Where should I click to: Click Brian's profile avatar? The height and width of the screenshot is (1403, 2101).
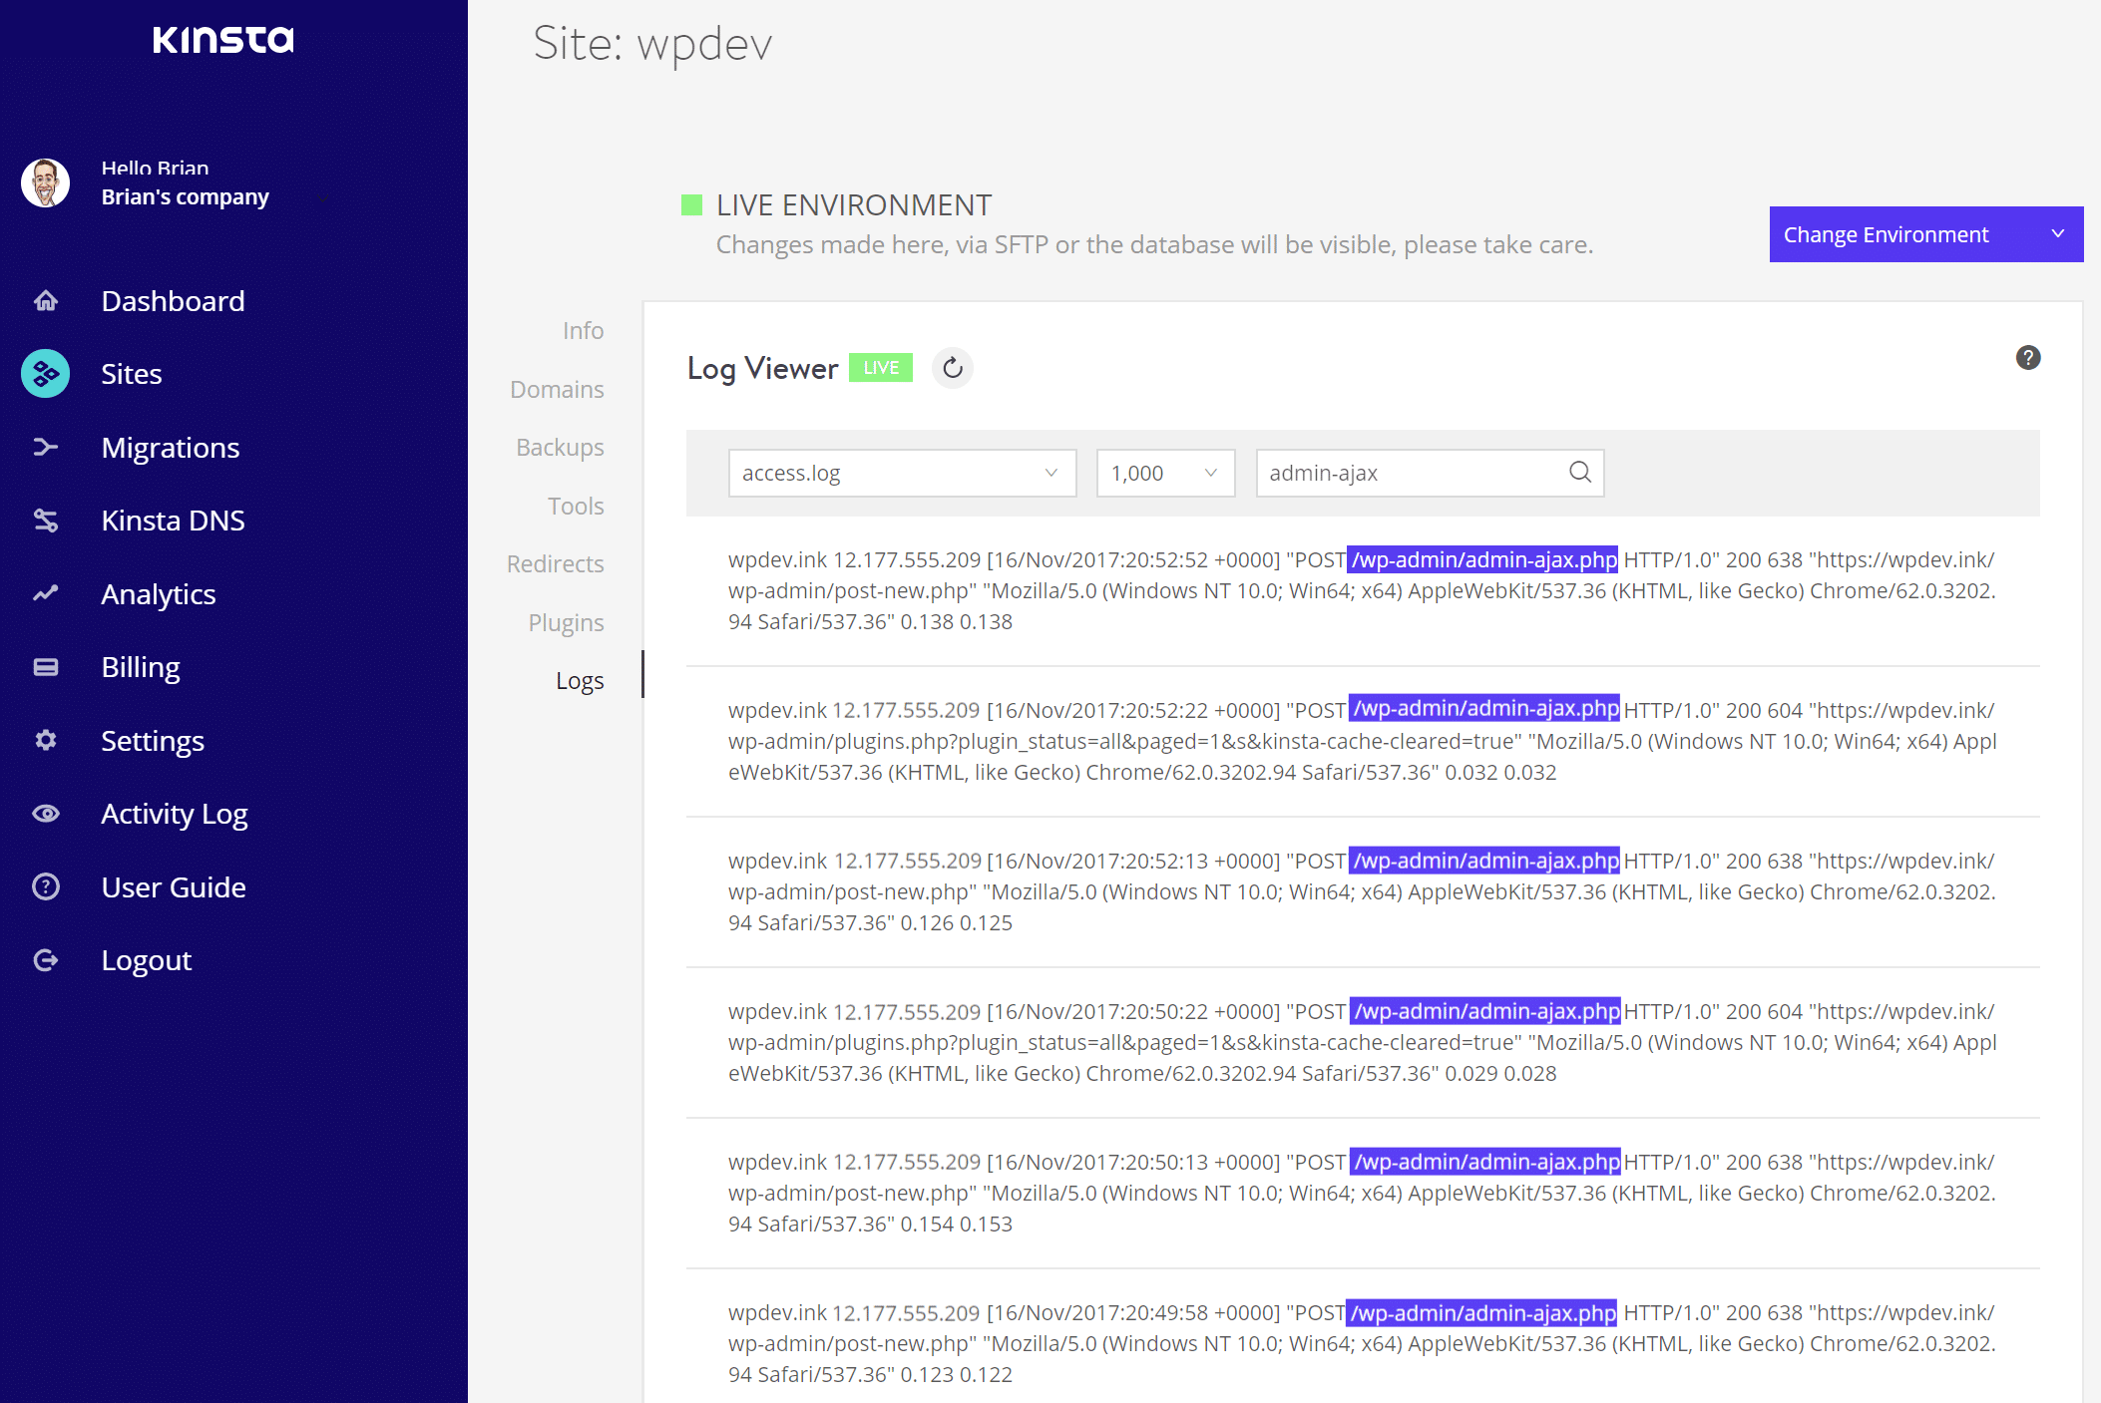click(x=46, y=182)
